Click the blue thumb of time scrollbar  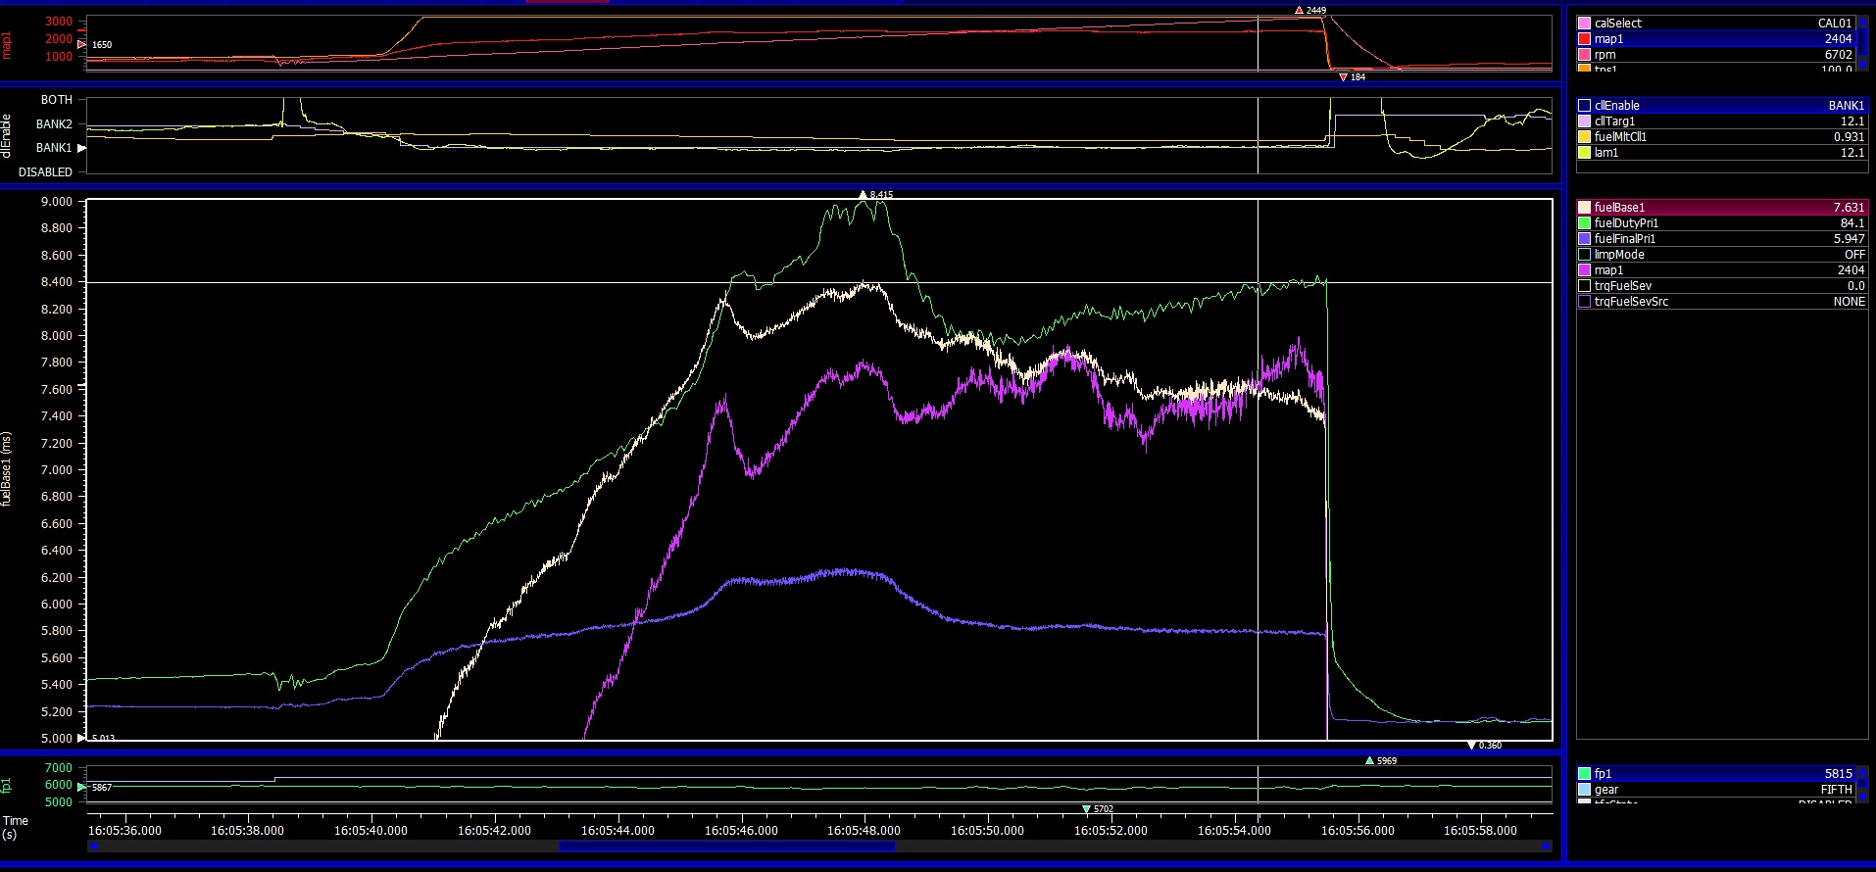726,847
